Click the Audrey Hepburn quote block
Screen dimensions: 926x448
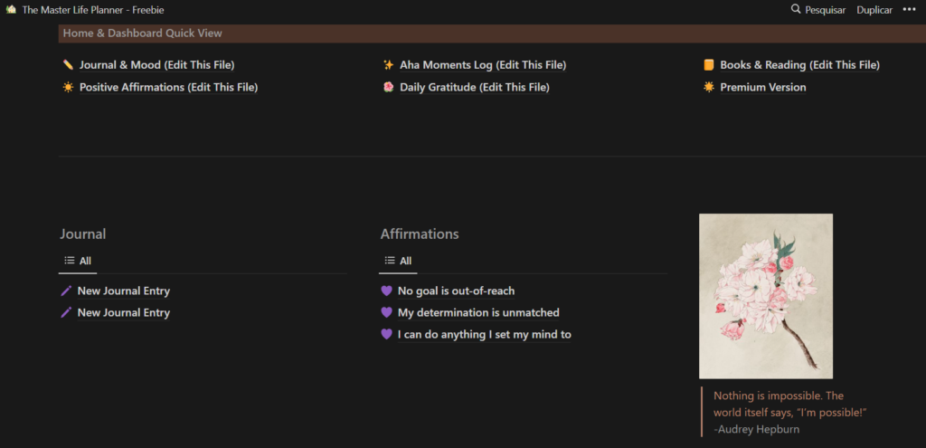pyautogui.click(x=789, y=412)
